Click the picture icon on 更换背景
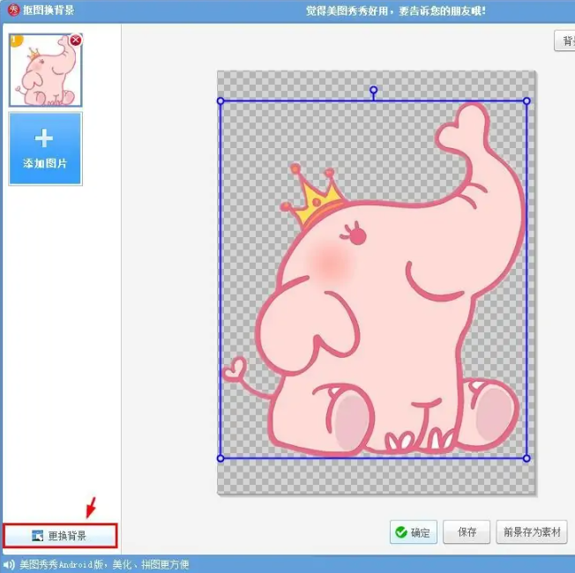 (x=37, y=536)
